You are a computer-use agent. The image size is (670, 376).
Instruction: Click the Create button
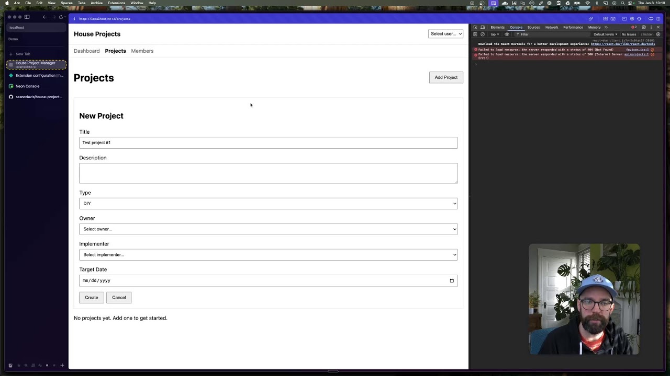pos(92,298)
